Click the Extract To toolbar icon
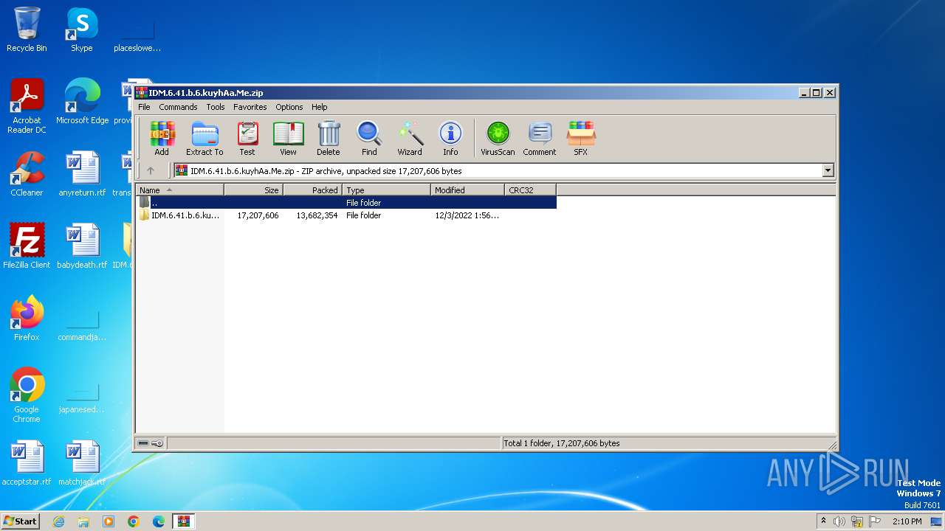Image resolution: width=945 pixels, height=531 pixels. (x=205, y=139)
